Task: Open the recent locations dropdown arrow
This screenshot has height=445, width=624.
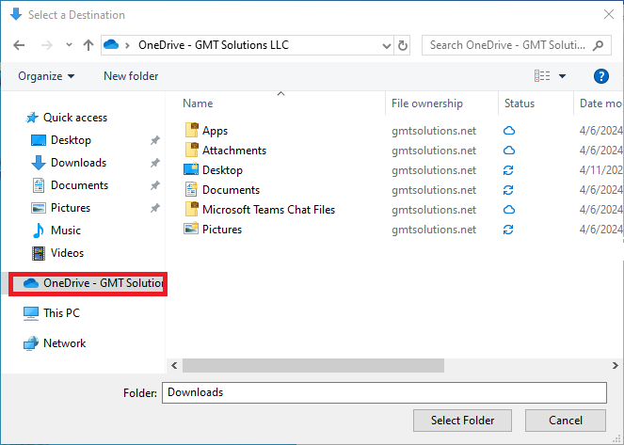Action: point(69,44)
